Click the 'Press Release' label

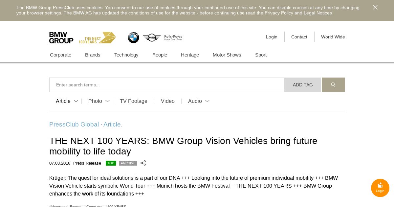pos(87,163)
